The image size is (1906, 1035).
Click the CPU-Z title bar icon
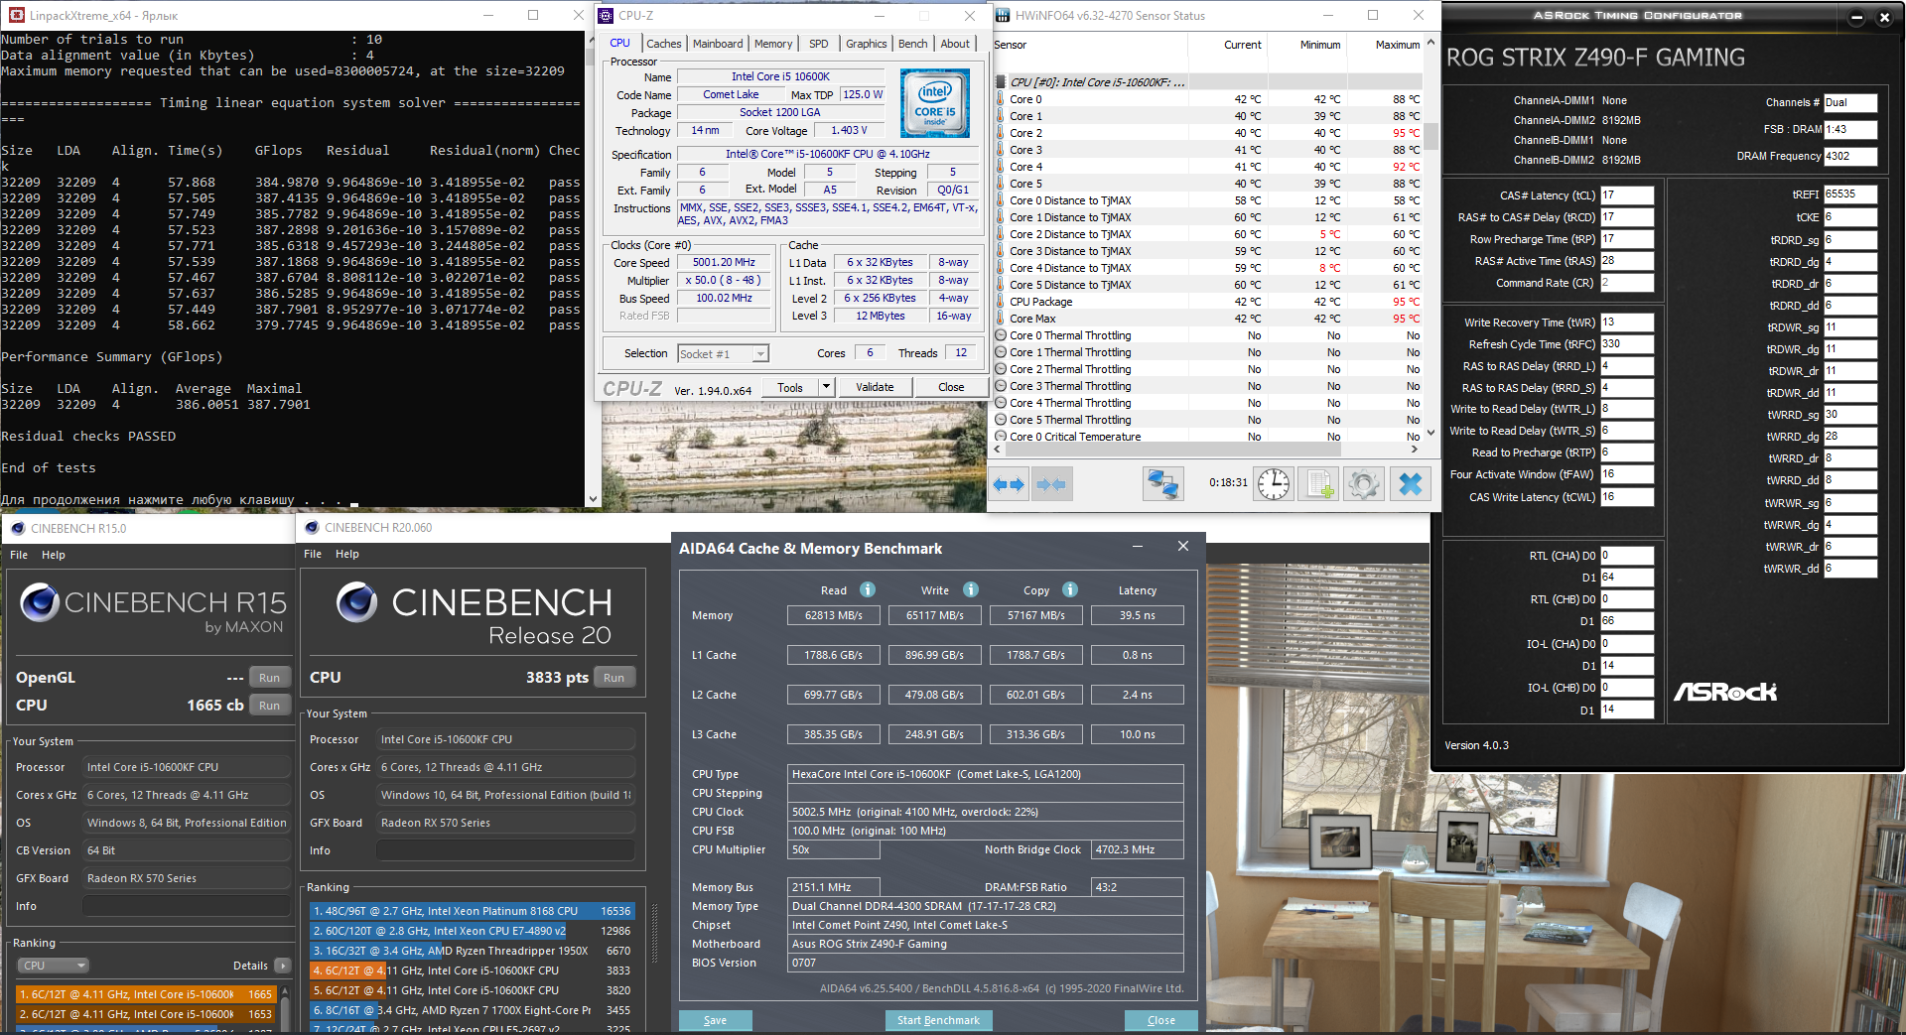tap(606, 15)
